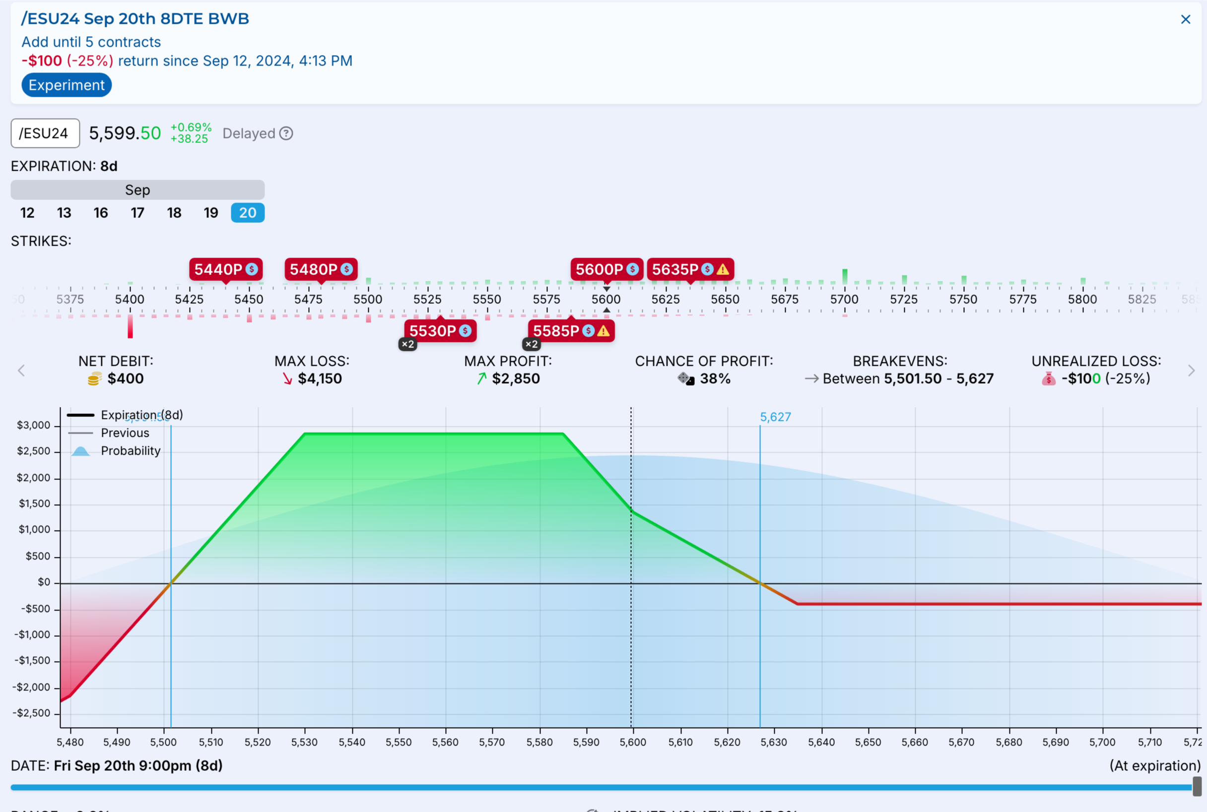Click the dollar icon on 5480P
This screenshot has width=1207, height=812.
click(x=347, y=270)
